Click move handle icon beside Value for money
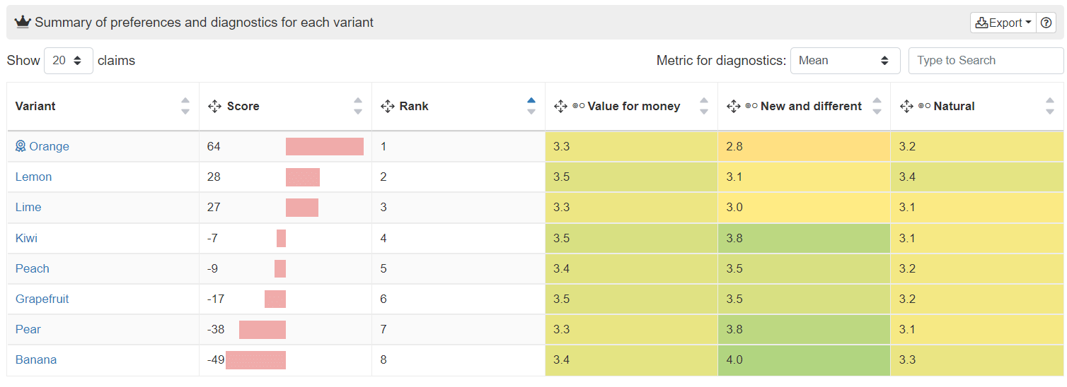 click(560, 106)
